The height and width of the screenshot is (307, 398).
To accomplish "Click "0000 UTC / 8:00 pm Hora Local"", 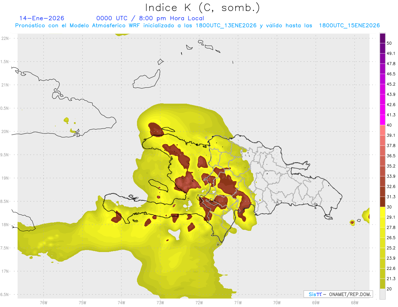I will pos(150,18).
